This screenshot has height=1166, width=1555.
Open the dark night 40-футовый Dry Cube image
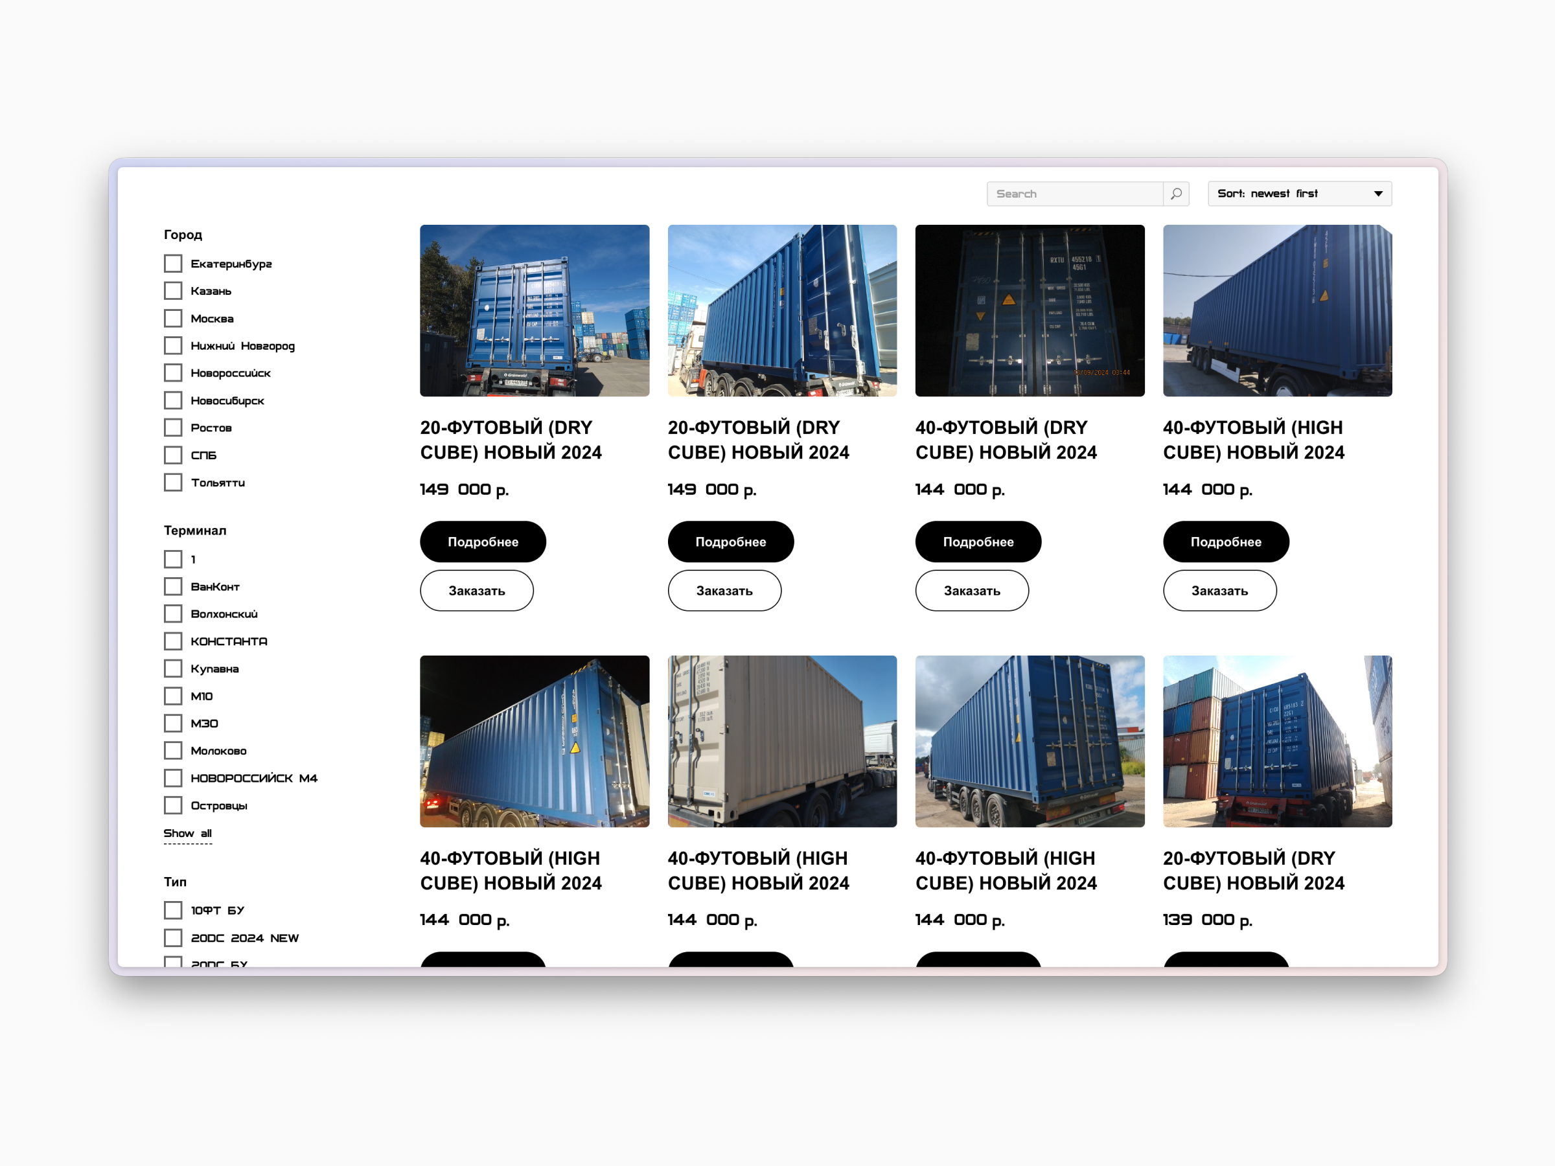pos(1029,311)
